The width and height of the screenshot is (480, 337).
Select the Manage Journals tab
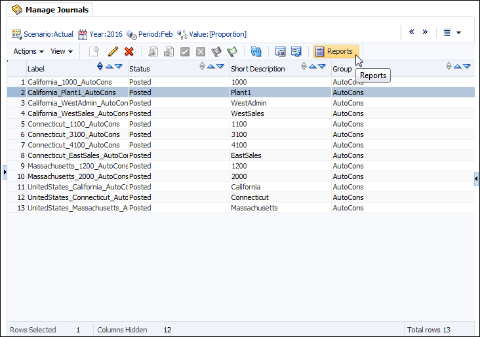(x=50, y=10)
